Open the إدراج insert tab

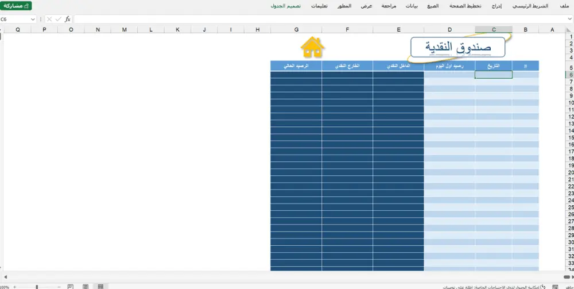[496, 6]
